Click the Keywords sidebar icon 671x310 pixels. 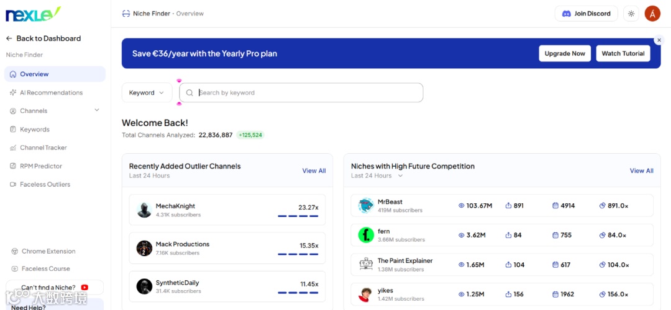click(x=13, y=130)
